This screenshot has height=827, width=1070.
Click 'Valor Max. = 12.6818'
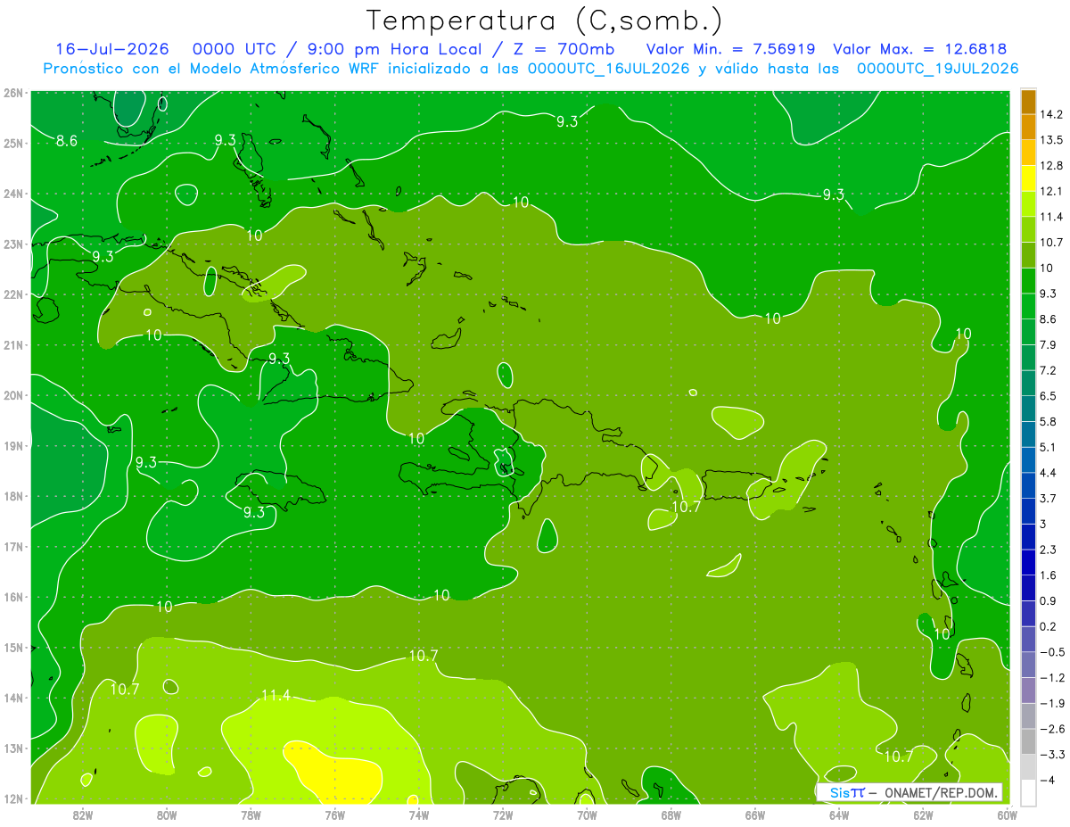pyautogui.click(x=921, y=49)
